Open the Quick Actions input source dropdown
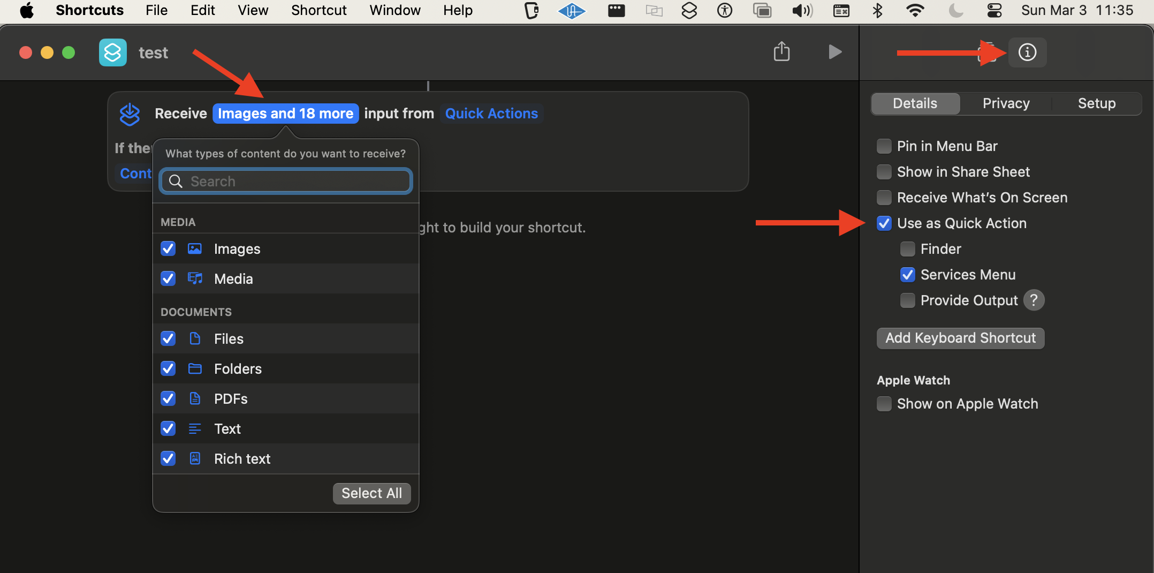Image resolution: width=1154 pixels, height=573 pixels. tap(491, 114)
